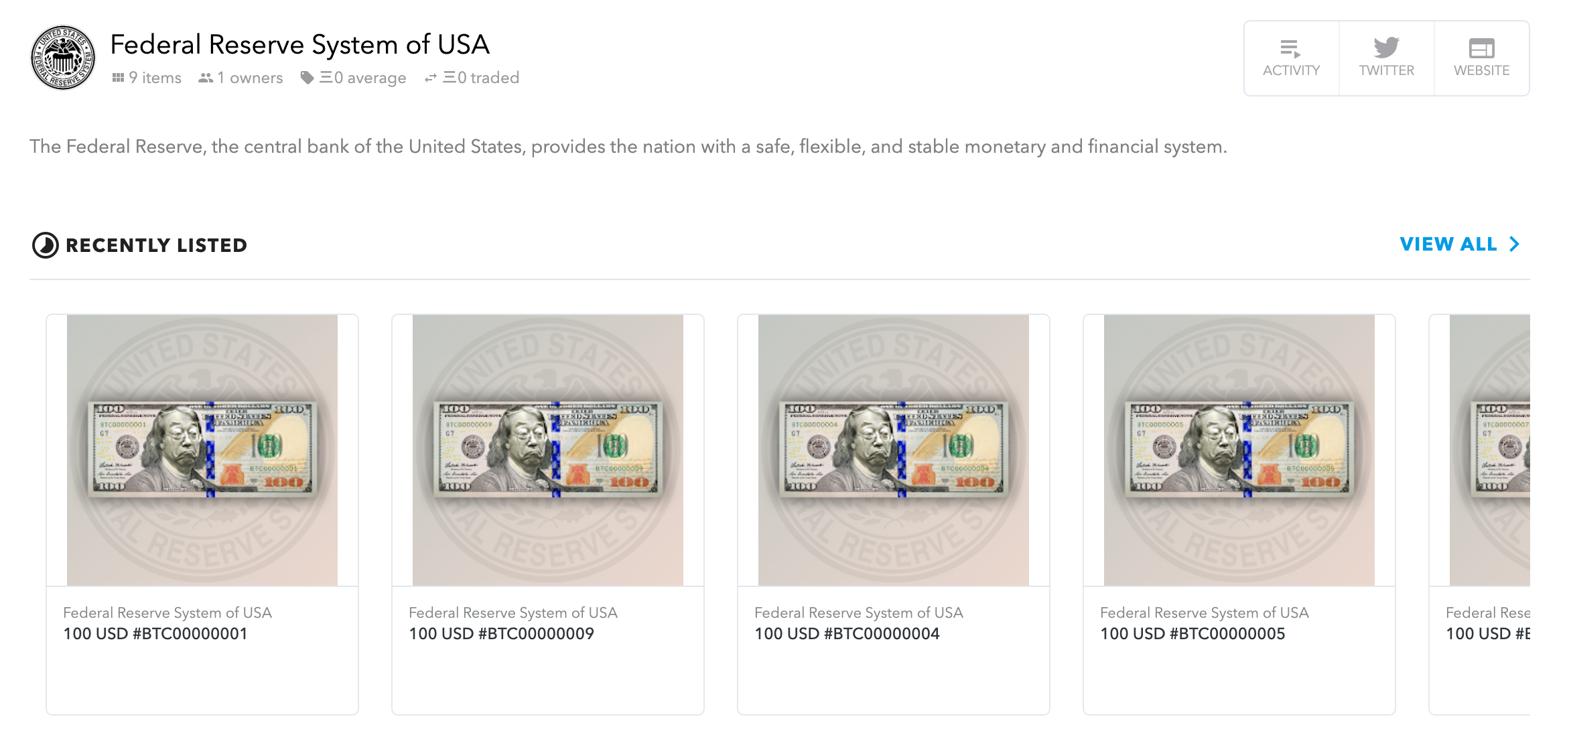Click the VIEW ALL link
The image size is (1569, 729).
[x=1448, y=244]
